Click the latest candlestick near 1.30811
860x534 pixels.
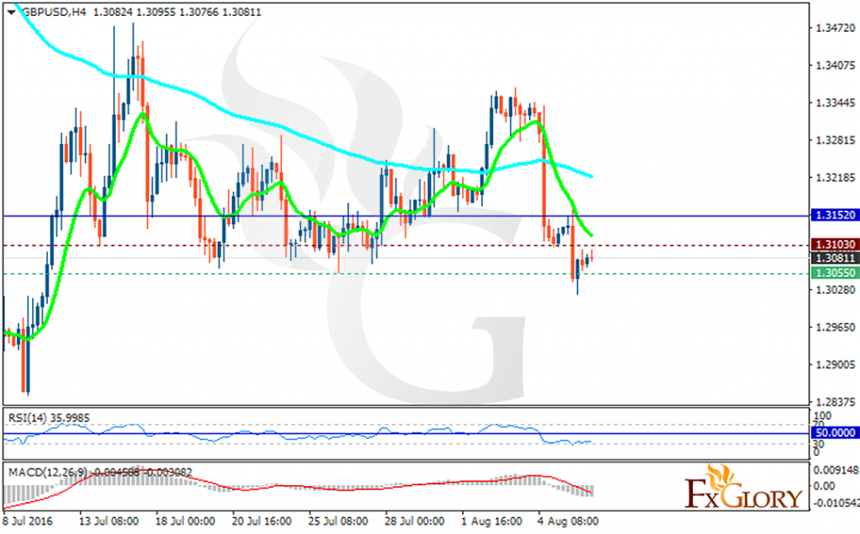[x=592, y=256]
